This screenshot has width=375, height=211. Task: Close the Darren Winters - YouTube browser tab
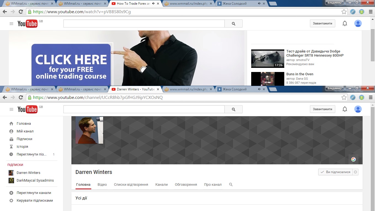(158, 89)
